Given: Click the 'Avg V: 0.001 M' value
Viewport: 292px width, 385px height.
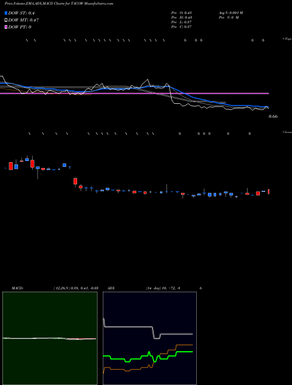Looking at the screenshot, I should coord(231,13).
